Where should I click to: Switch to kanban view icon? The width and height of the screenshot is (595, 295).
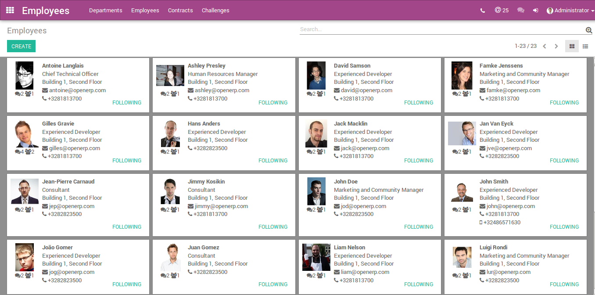pyautogui.click(x=572, y=46)
